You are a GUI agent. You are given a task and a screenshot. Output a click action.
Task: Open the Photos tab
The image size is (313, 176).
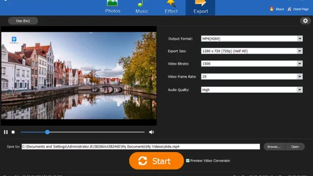click(x=113, y=7)
